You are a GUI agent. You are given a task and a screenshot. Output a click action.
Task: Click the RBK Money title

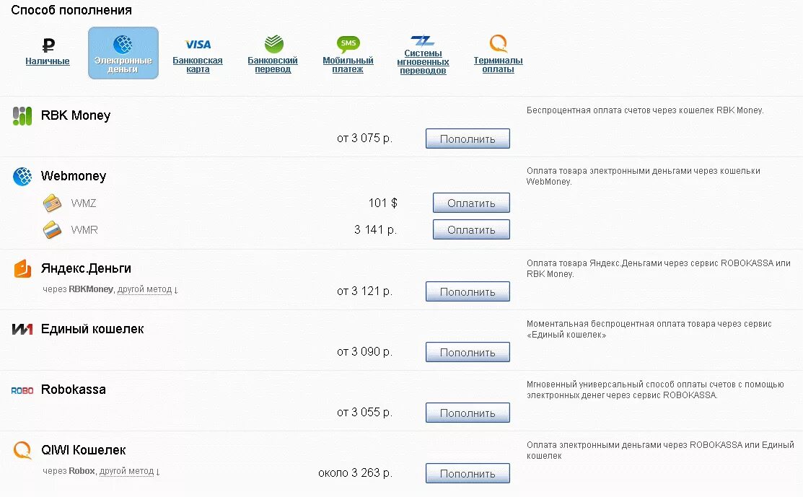point(76,115)
